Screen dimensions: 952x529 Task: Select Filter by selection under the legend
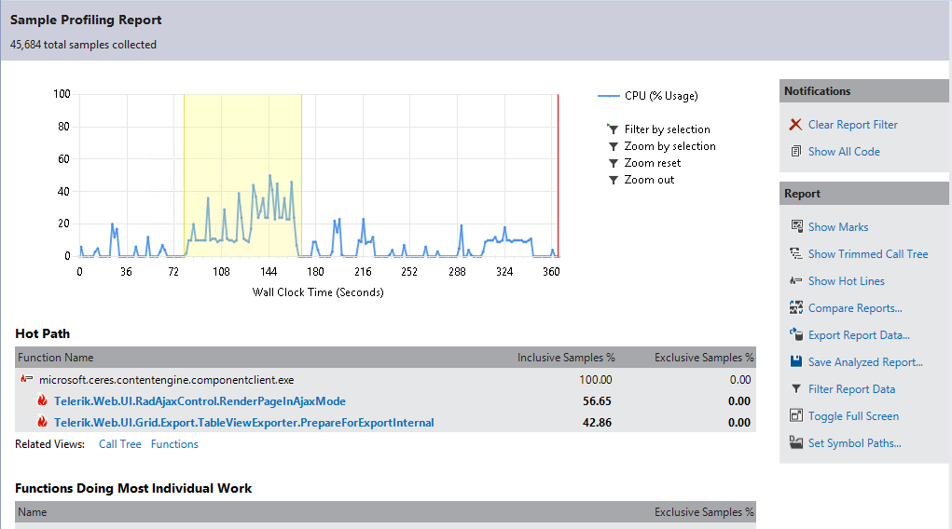coord(667,129)
